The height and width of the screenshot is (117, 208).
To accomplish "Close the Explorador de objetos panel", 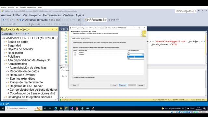I will 56,29.
